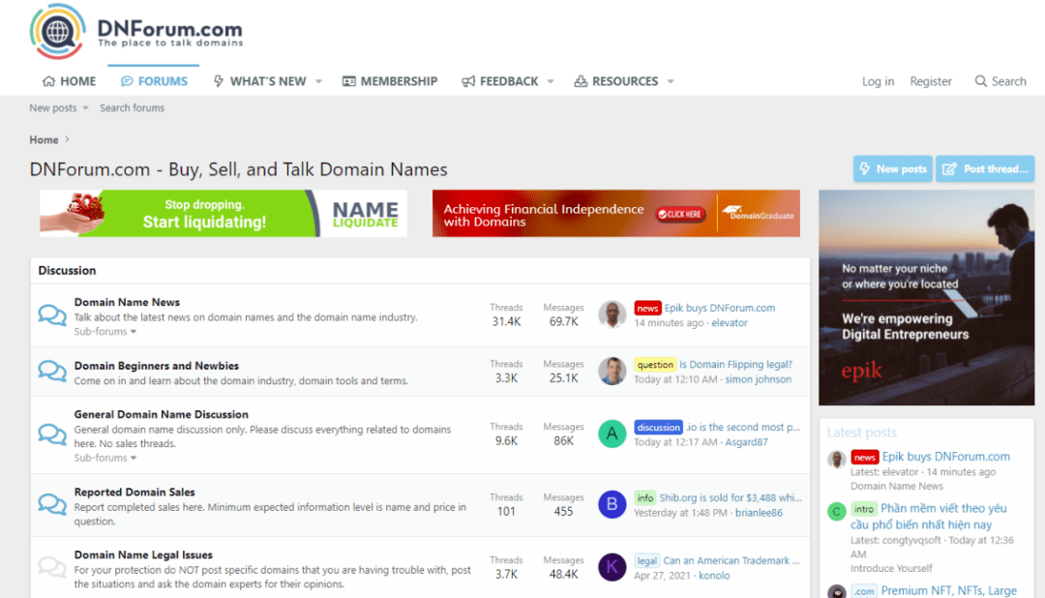Click username Asgard87
The height and width of the screenshot is (598, 1045).
click(x=746, y=442)
